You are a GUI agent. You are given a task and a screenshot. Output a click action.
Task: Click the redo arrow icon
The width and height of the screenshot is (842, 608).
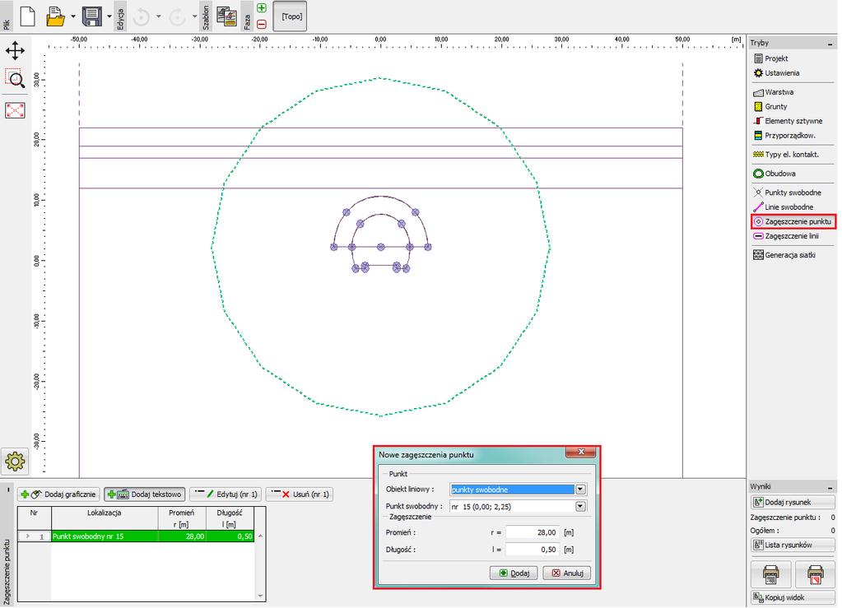click(177, 16)
